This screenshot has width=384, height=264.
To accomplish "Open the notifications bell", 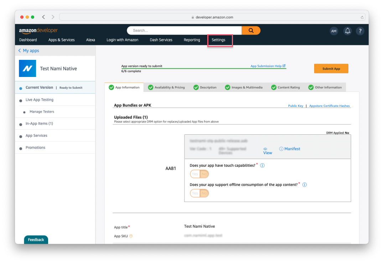I will 347,31.
